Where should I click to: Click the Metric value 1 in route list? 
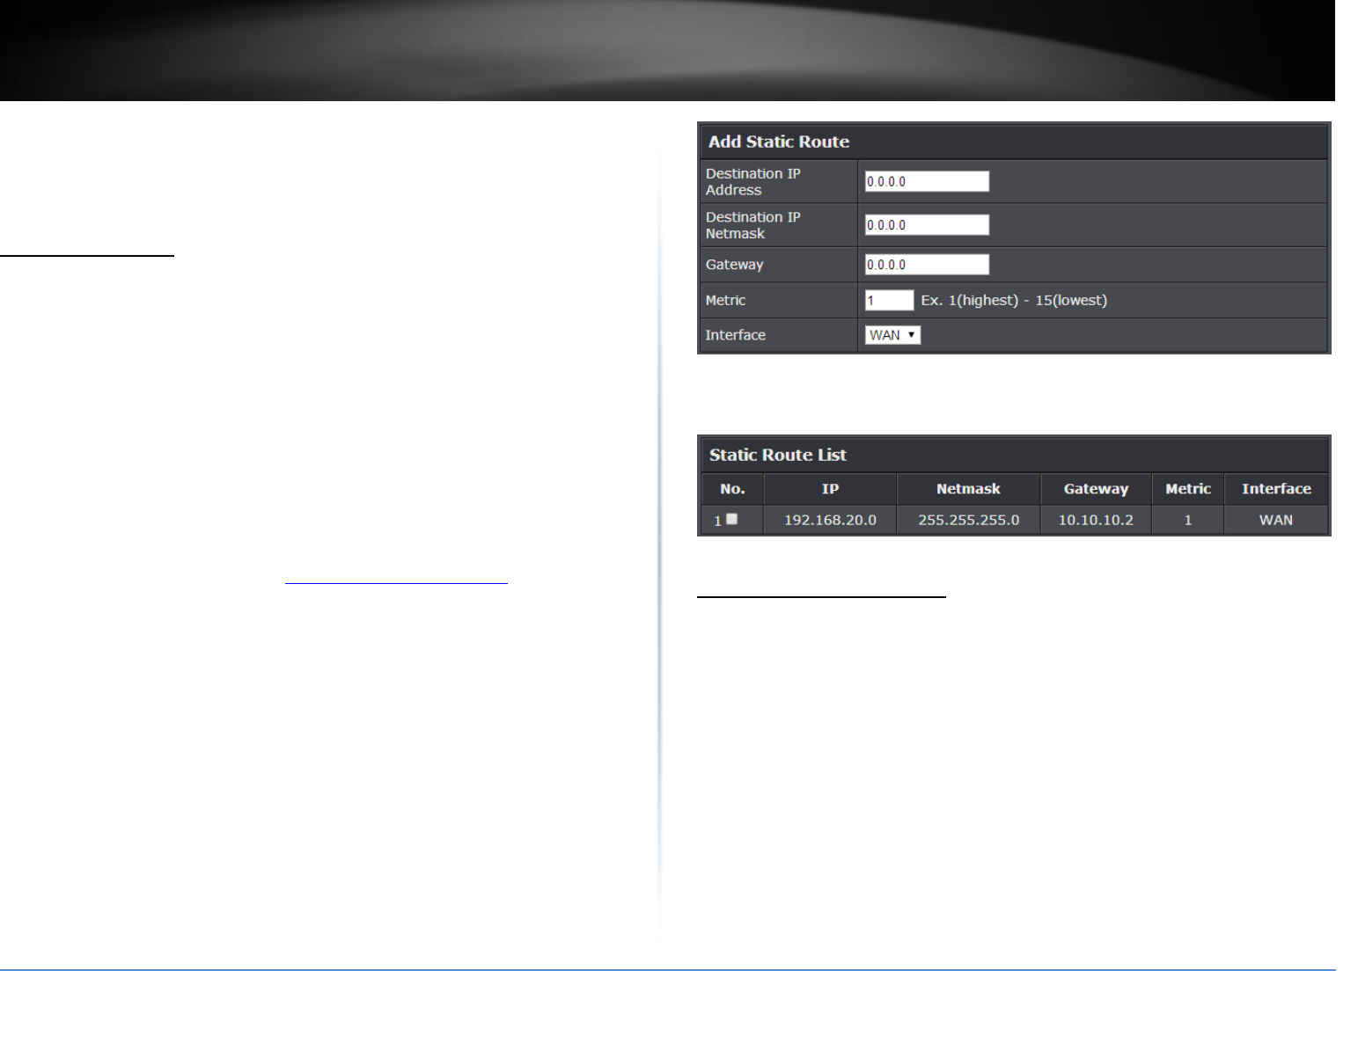point(1187,520)
